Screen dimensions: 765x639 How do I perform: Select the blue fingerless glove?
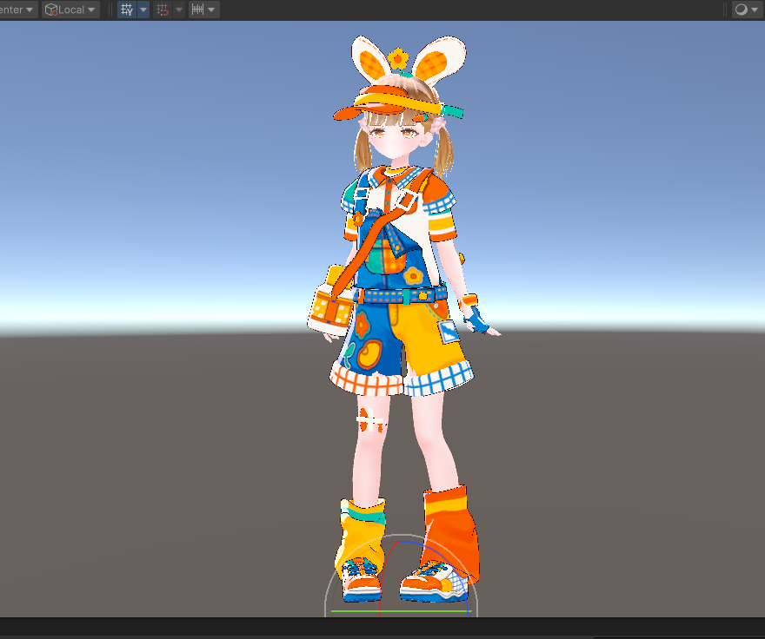476,320
